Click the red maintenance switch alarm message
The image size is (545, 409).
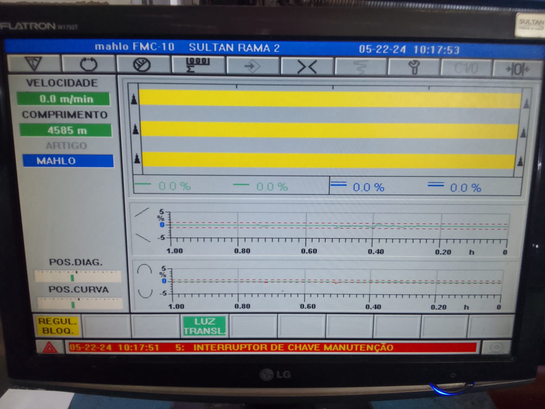pos(272,347)
